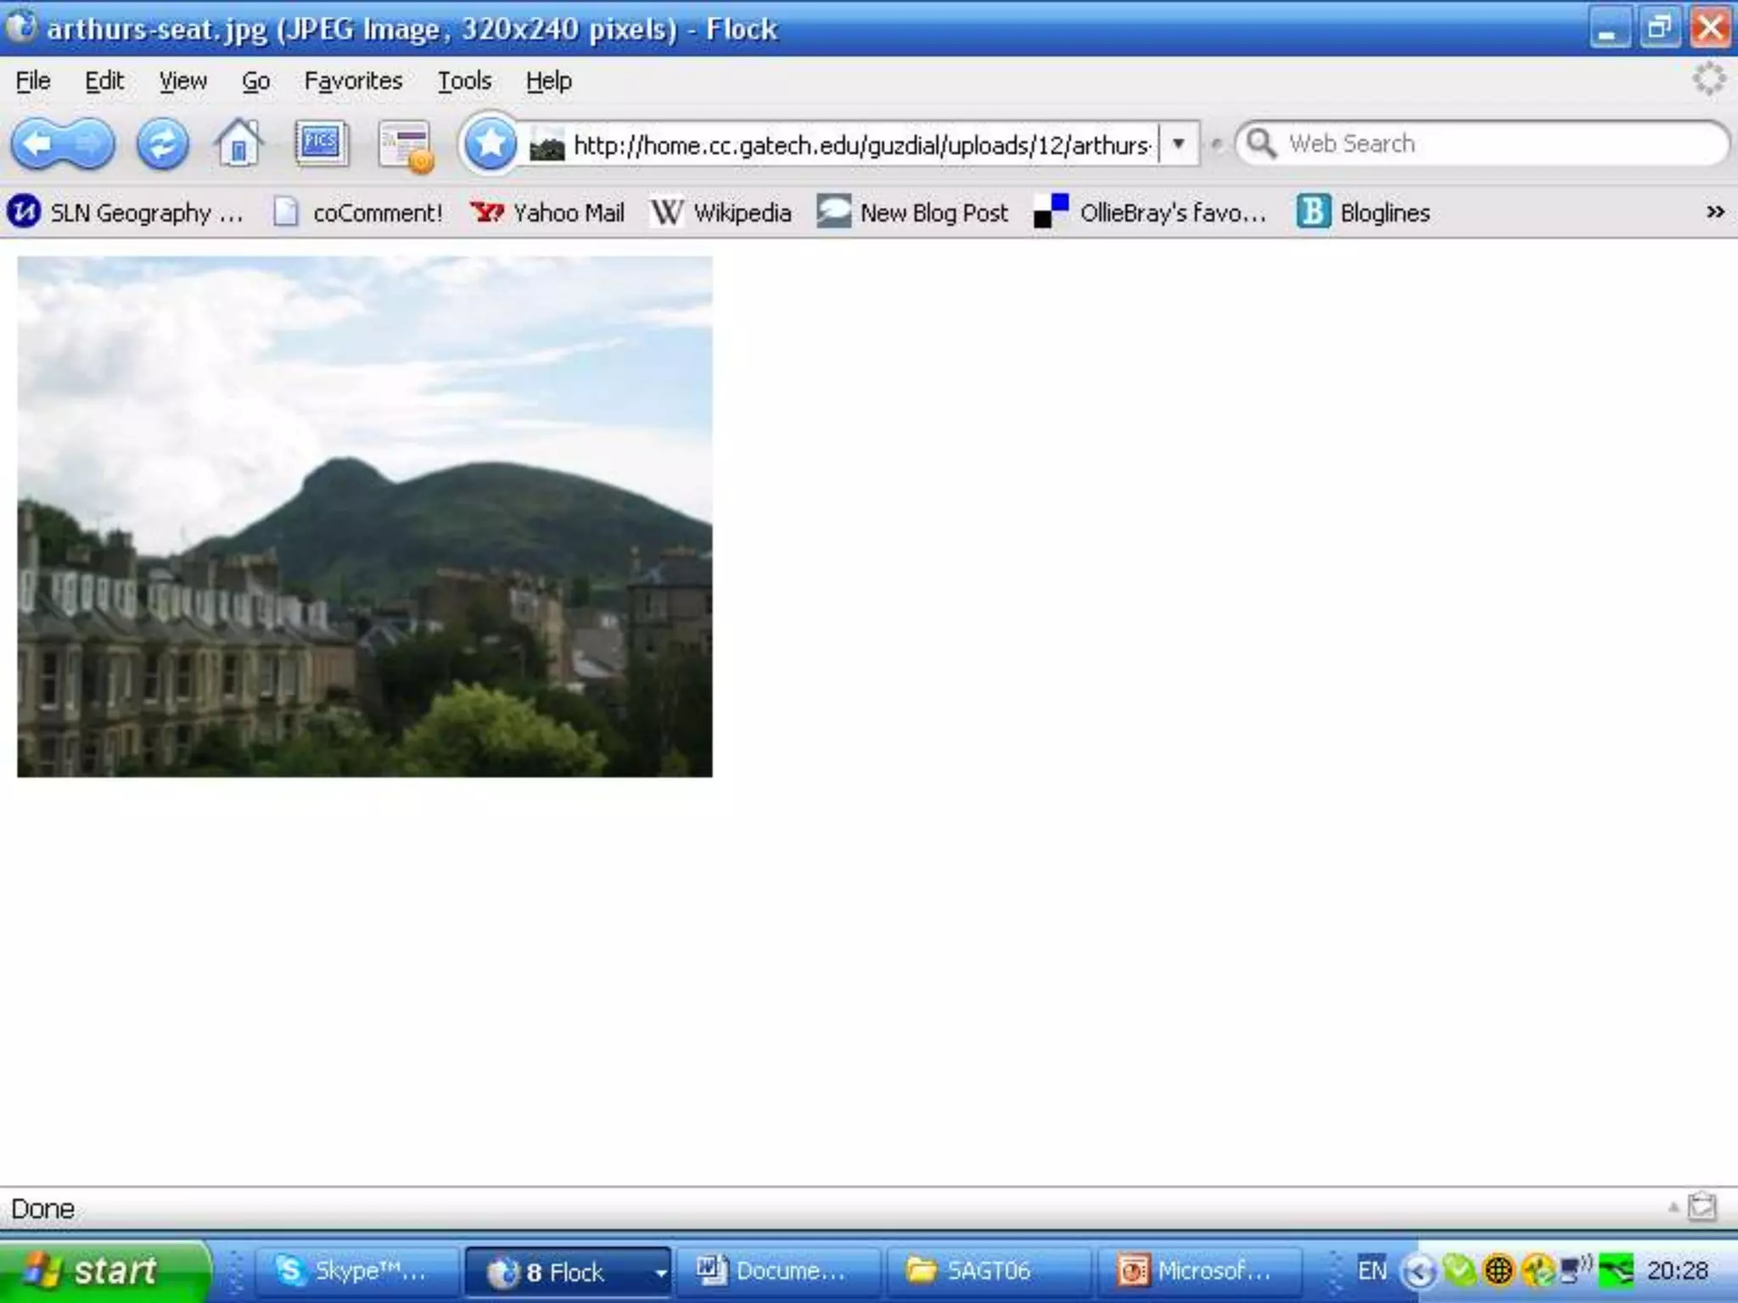Open the Wikipedia bookmark

pyautogui.click(x=720, y=212)
